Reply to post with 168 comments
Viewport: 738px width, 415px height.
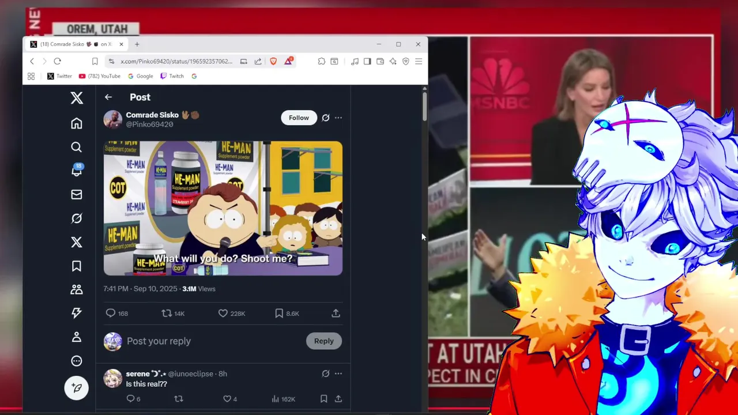[x=117, y=314]
